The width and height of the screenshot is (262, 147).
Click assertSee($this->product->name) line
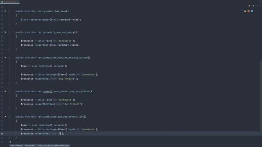point(50,45)
